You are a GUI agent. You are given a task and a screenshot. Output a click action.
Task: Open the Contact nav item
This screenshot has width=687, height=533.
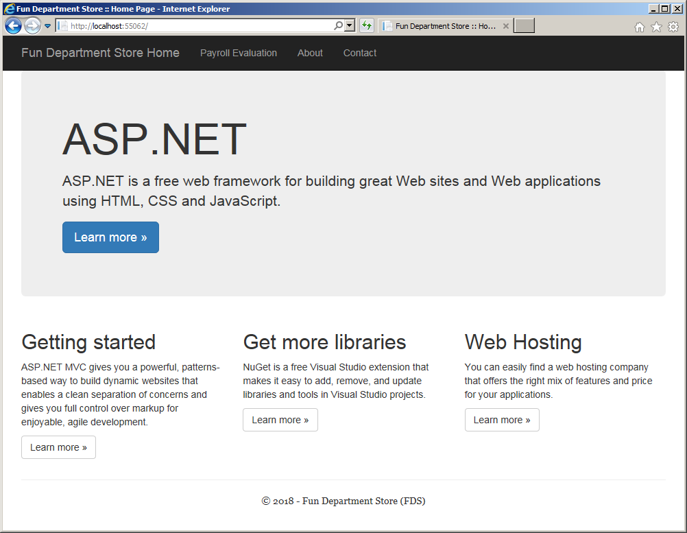coord(360,53)
